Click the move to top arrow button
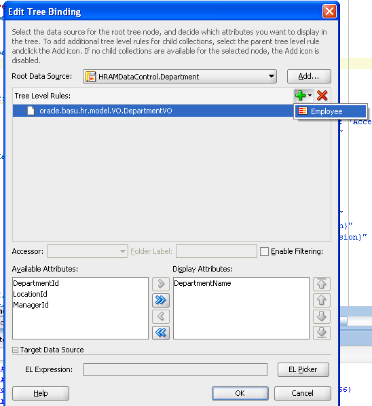The image size is (372, 406). pos(322,284)
